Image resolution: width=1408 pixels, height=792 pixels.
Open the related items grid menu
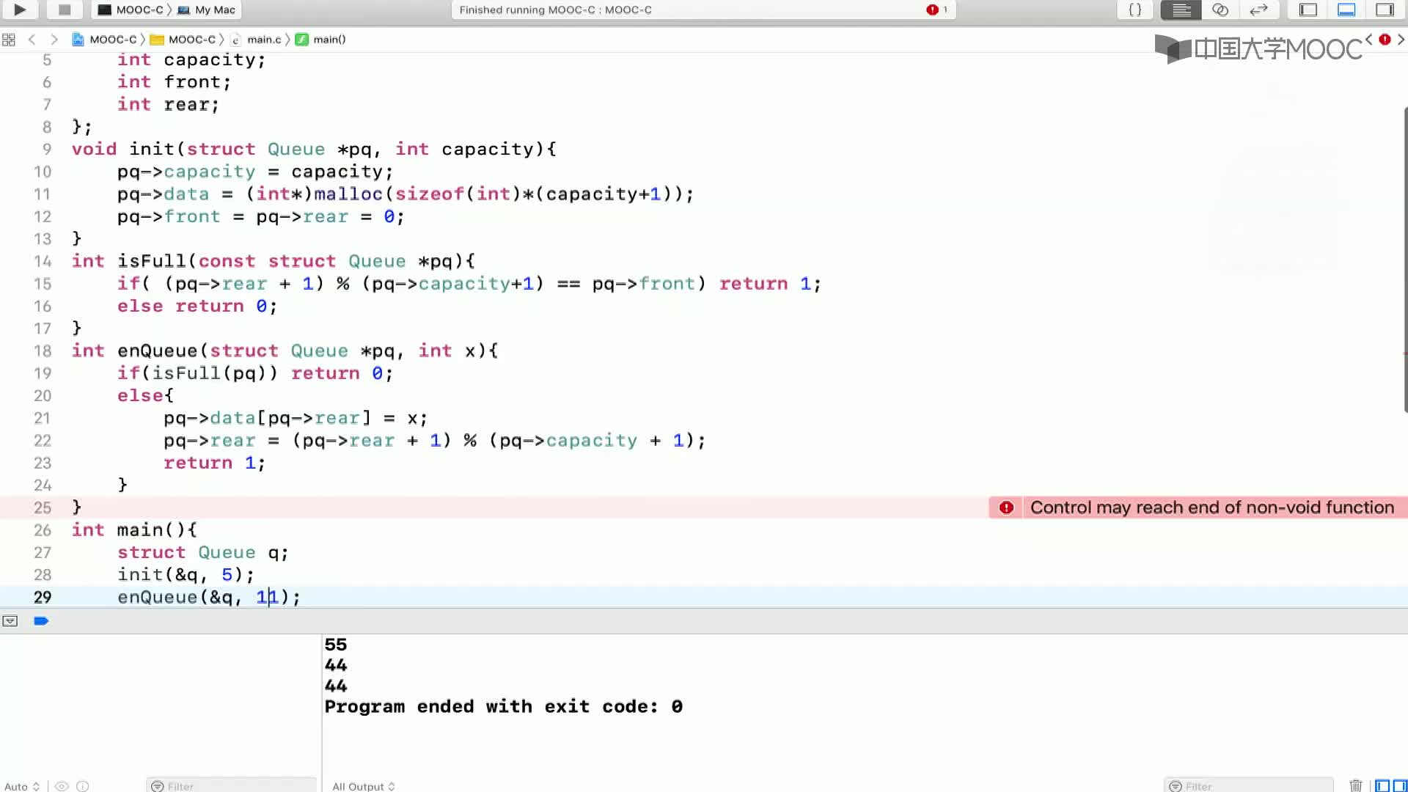9,40
